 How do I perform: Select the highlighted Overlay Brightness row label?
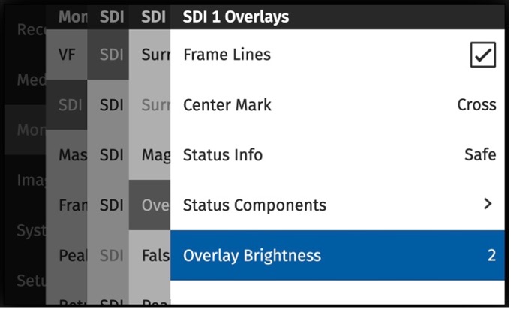point(251,256)
